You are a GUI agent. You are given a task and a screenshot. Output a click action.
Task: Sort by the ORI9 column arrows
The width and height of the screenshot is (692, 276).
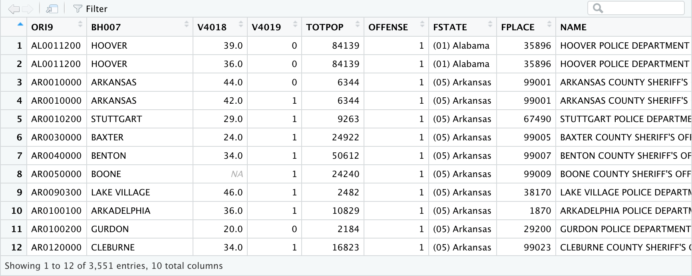point(80,24)
